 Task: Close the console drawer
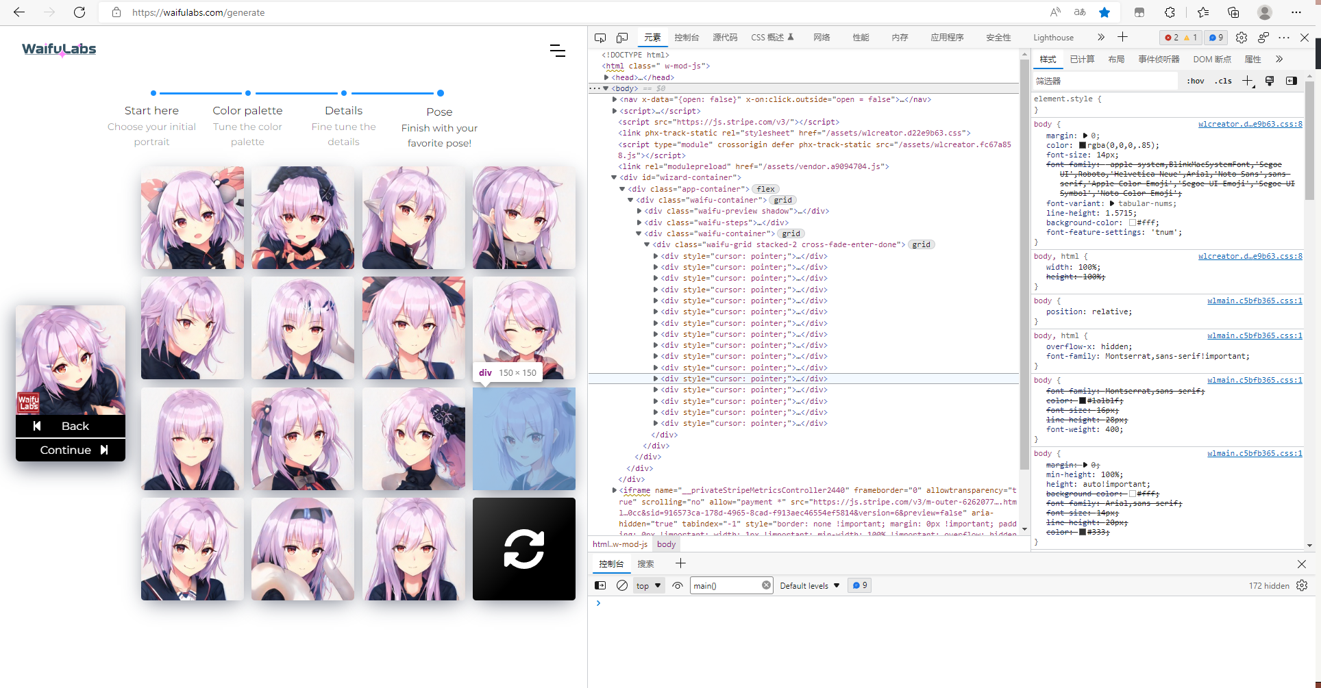1302,563
